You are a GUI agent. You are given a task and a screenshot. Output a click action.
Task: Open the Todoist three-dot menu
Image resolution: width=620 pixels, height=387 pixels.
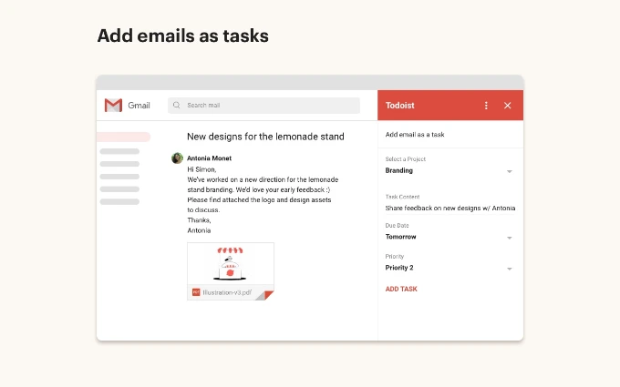pos(486,106)
